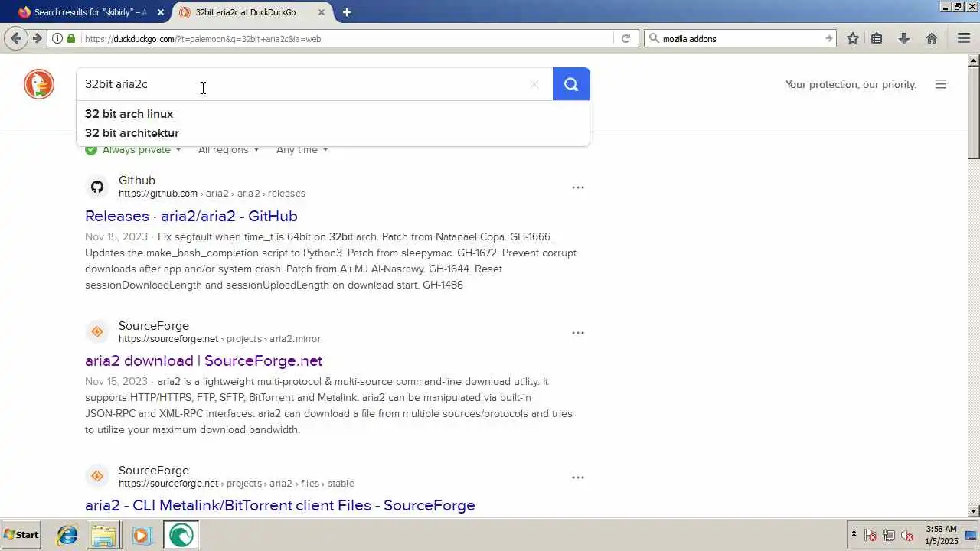Viewport: 980px width, 551px height.
Task: Open aria2 download | SourceForge.net link
Action: pyautogui.click(x=204, y=360)
